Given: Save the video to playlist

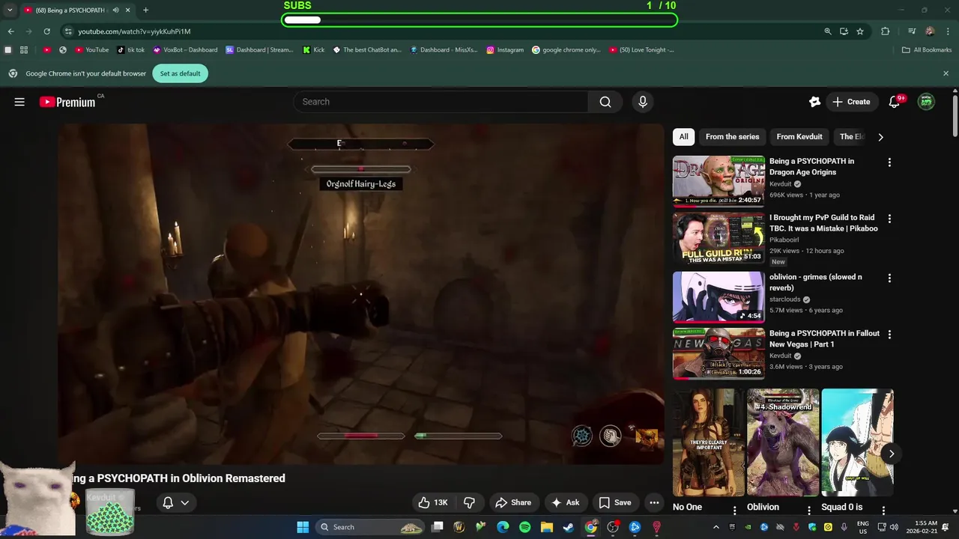Looking at the screenshot, I should [615, 502].
